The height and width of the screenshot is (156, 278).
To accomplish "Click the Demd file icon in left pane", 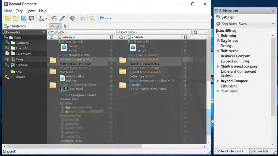I will pos(64,47).
